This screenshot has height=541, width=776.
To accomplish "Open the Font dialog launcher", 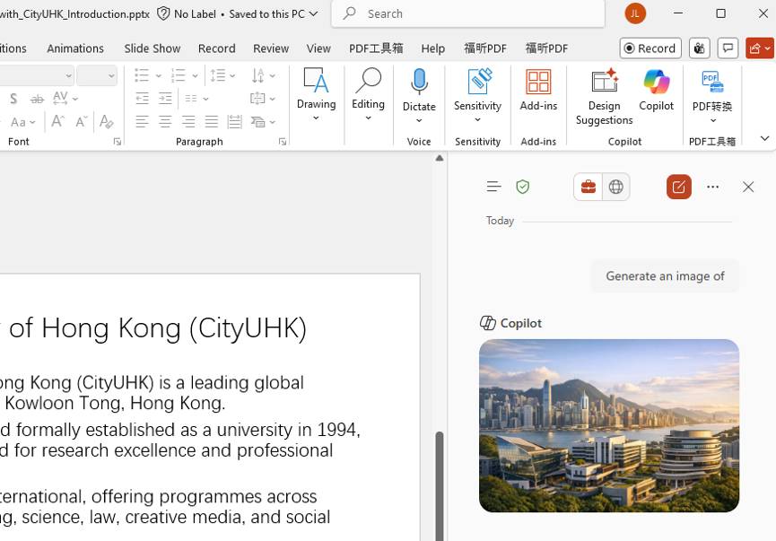I will point(118,142).
